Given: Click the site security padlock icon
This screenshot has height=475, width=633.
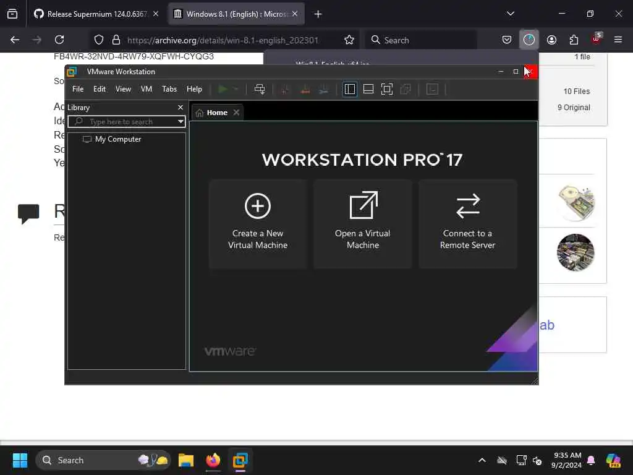Looking at the screenshot, I should 116,40.
